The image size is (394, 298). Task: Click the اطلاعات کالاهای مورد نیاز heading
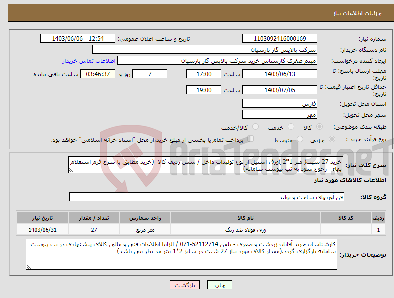(x=350, y=180)
